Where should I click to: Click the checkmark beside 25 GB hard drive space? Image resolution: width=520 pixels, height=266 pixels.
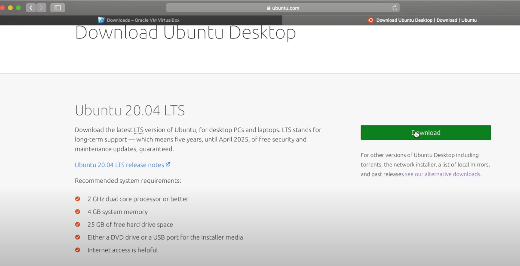(x=77, y=224)
